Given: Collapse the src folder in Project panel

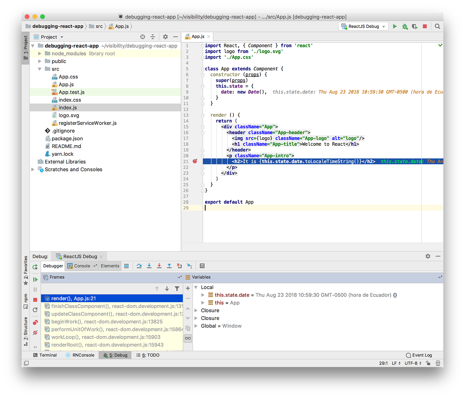Looking at the screenshot, I should pos(39,69).
